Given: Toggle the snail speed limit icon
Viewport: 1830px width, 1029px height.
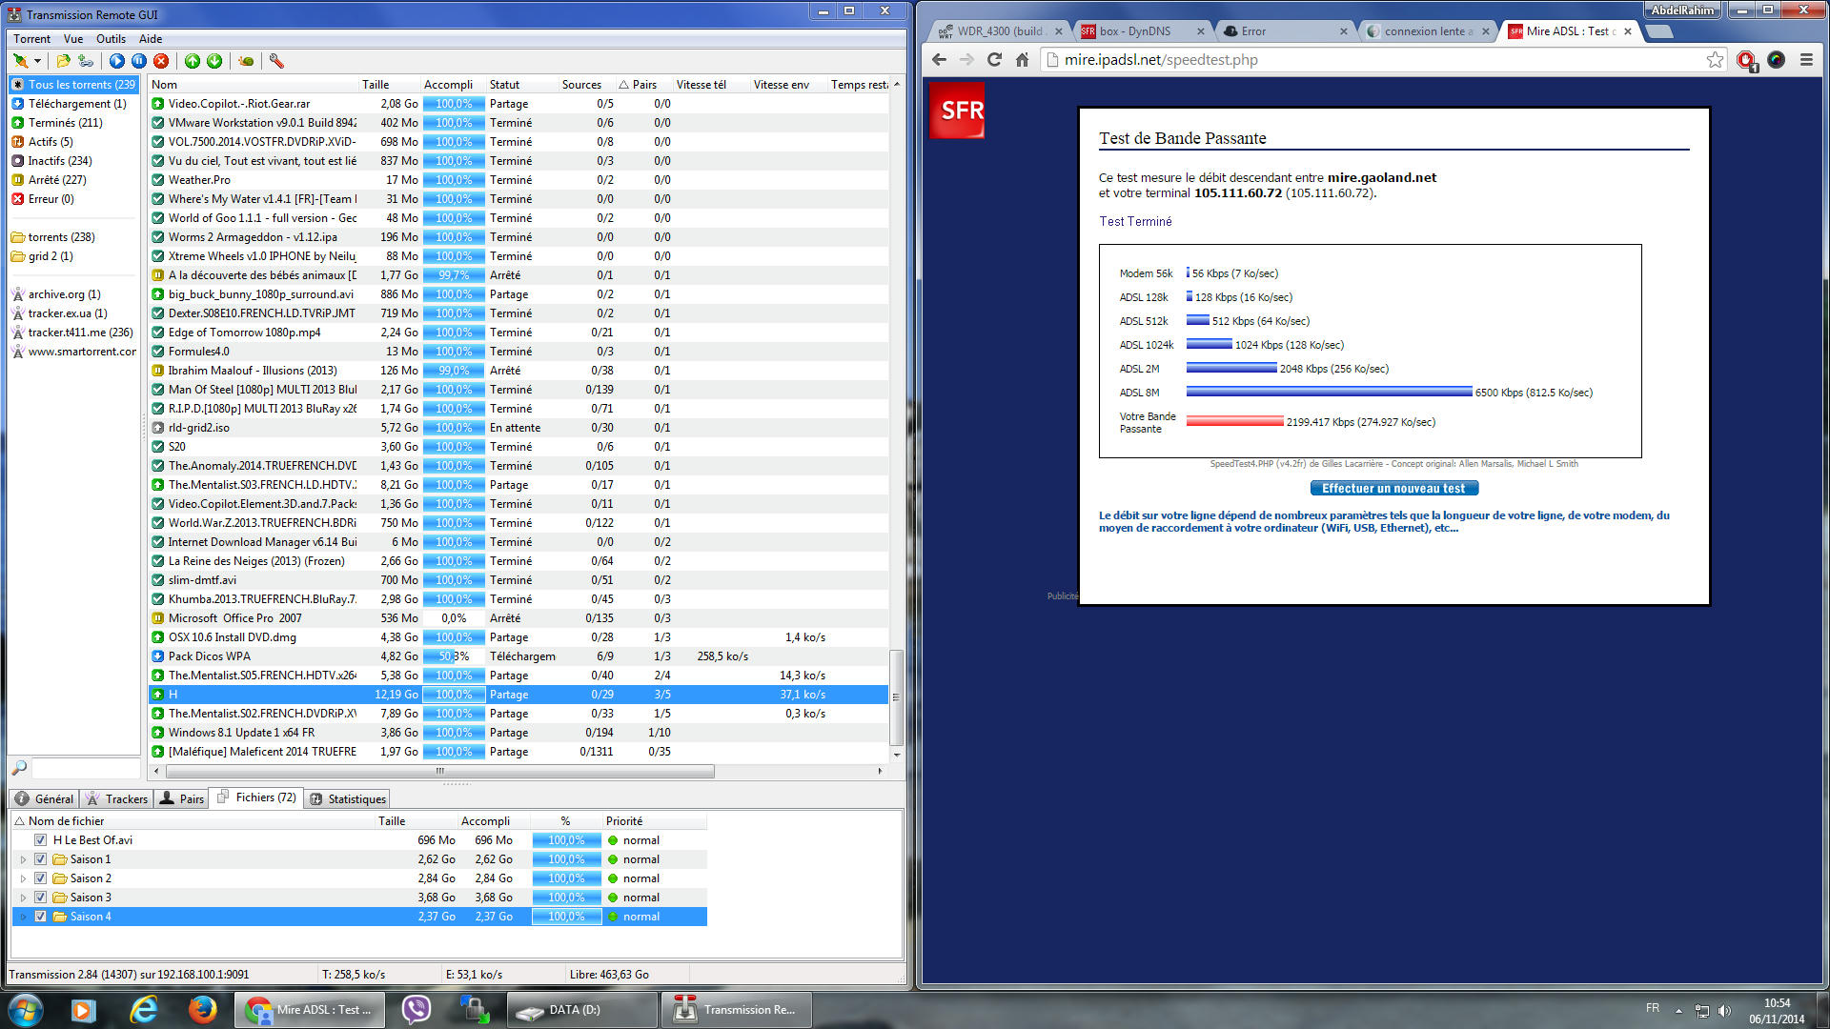Looking at the screenshot, I should (x=246, y=61).
